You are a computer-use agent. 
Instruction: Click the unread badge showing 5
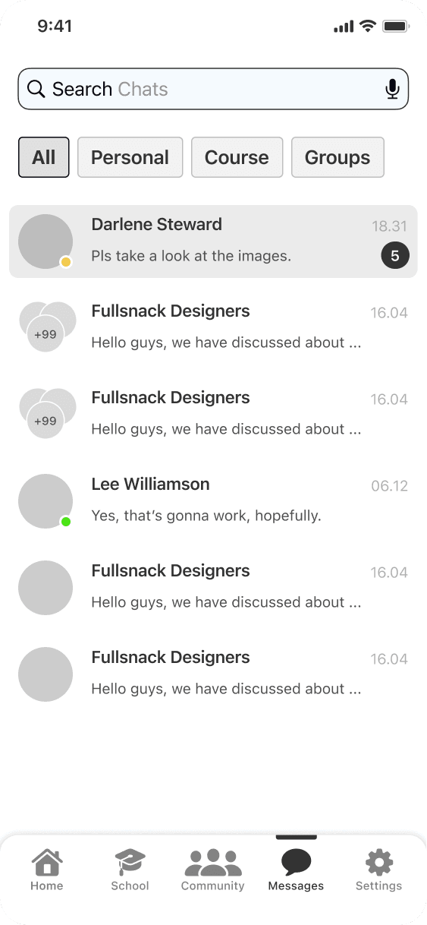coord(394,256)
